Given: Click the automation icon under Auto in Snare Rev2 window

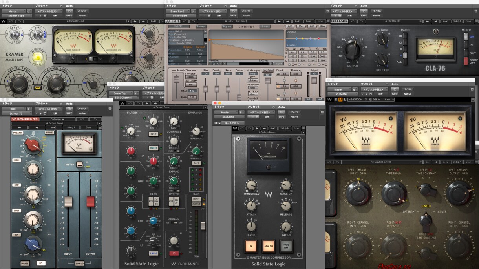Looking at the screenshot, I should (233, 11).
